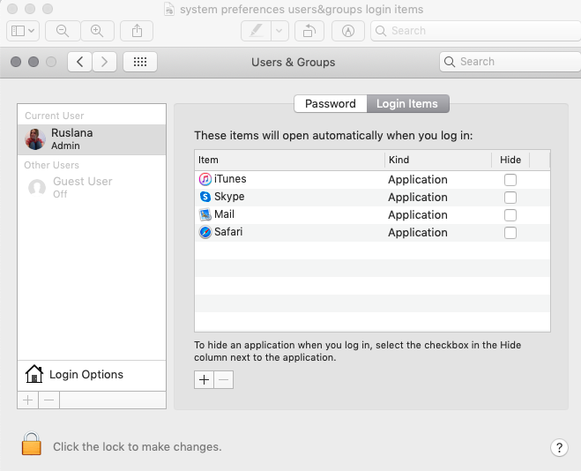
Task: Click the document icon in title bar
Action: [x=169, y=9]
